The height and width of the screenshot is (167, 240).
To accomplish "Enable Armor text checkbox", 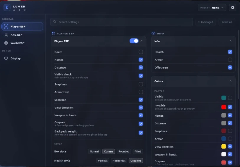I will click(141, 92).
